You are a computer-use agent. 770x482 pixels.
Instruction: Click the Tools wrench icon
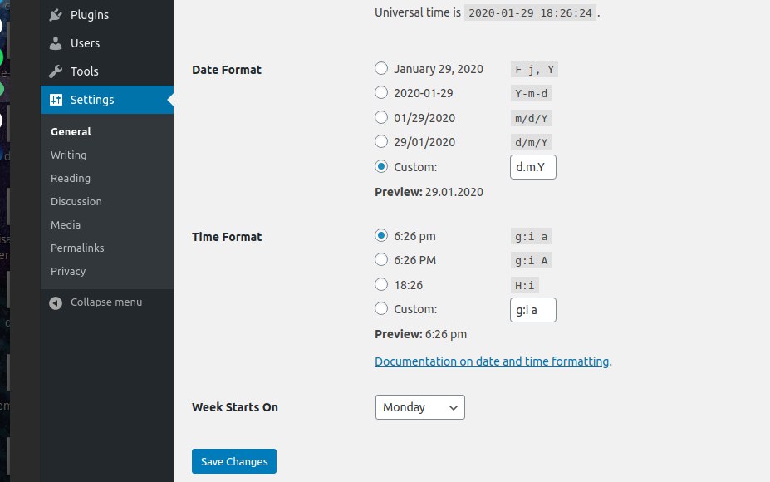[x=56, y=71]
